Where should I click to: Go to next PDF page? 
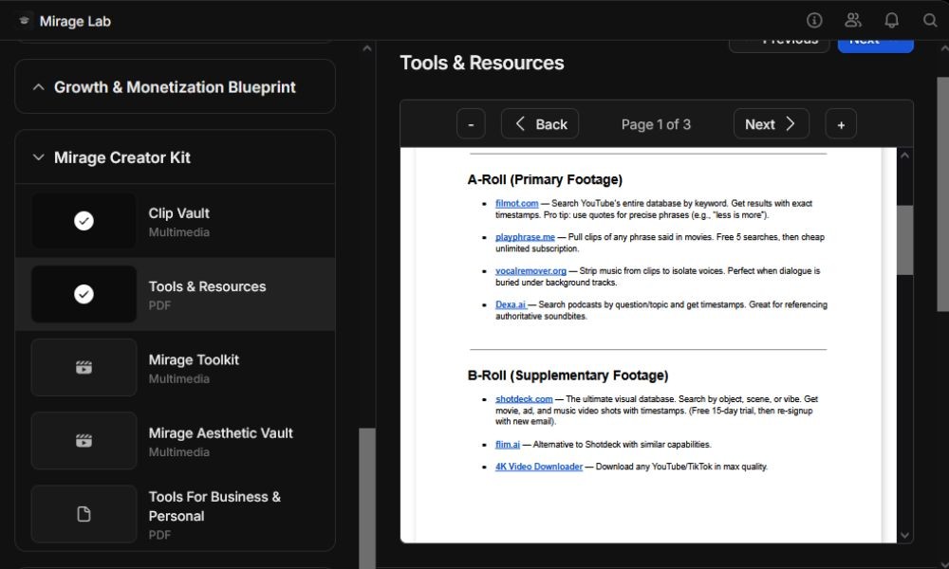771,124
